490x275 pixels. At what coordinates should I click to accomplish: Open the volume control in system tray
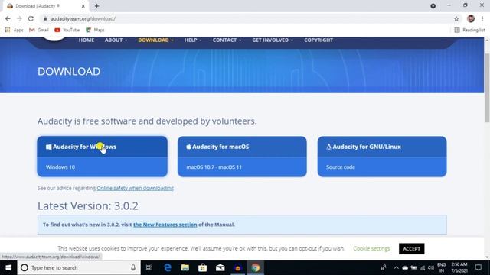pos(431,268)
